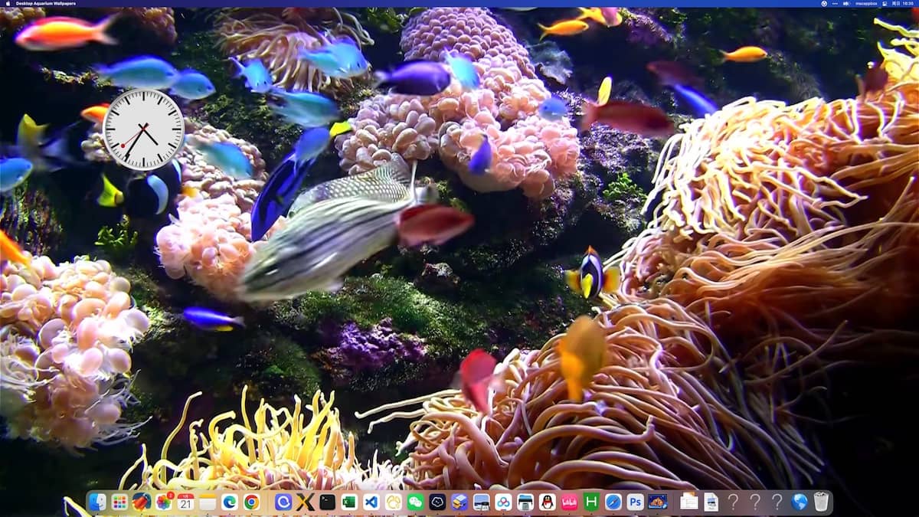Open the printer scanner app icon

(x=525, y=502)
